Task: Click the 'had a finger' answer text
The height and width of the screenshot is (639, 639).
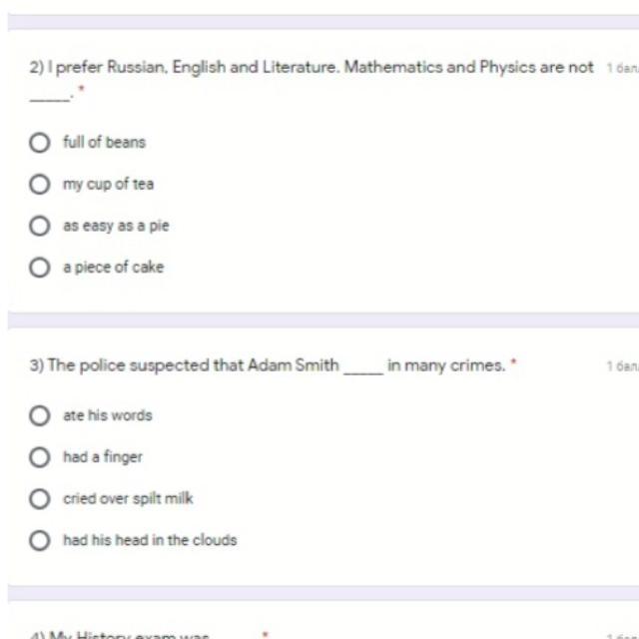Action: (x=103, y=457)
